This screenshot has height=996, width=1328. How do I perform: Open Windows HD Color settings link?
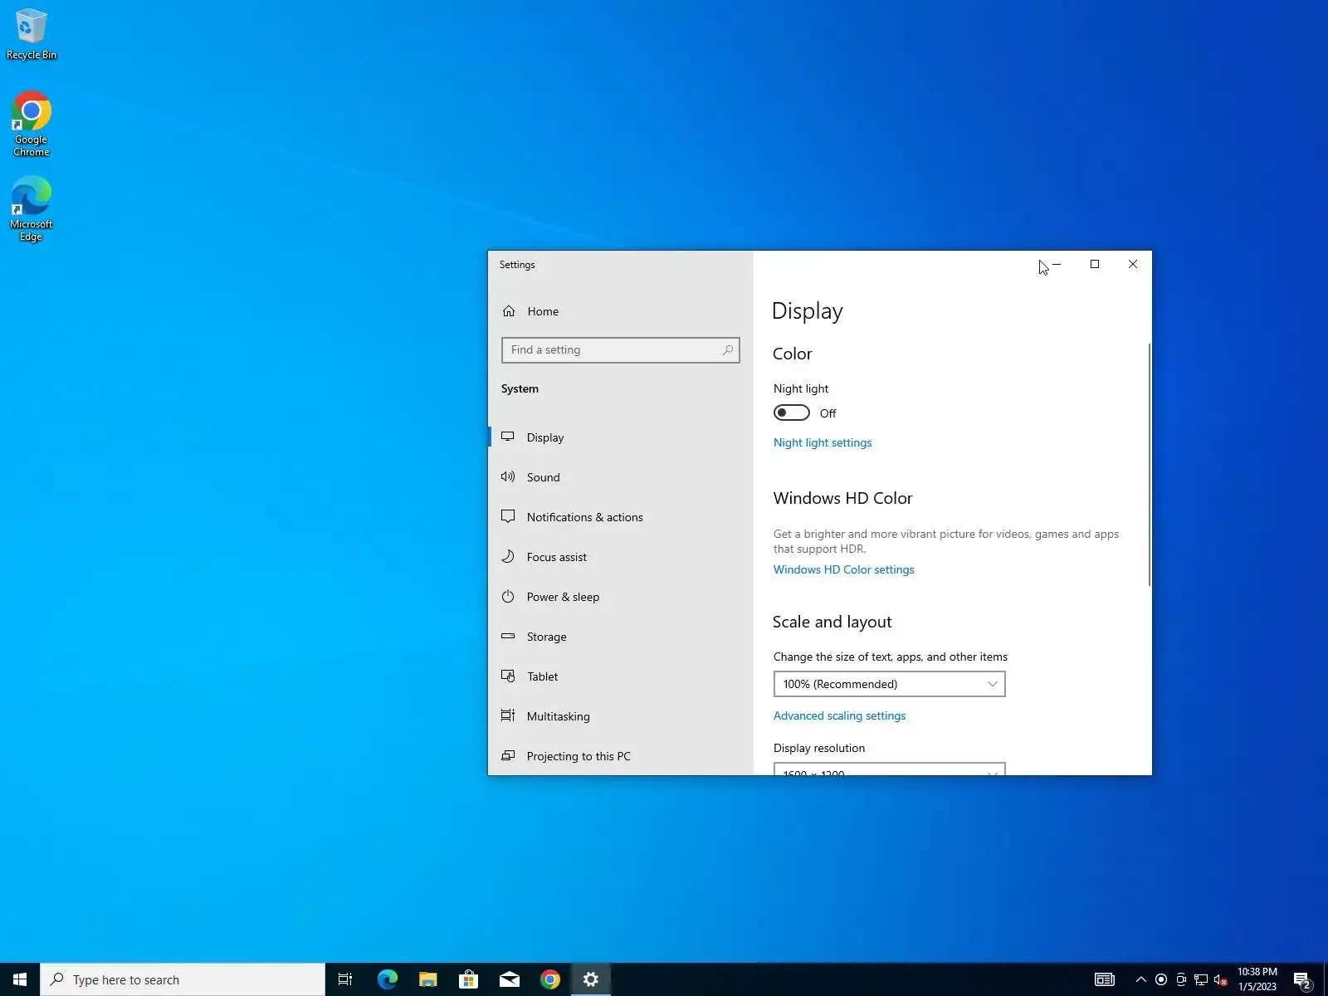[843, 569]
